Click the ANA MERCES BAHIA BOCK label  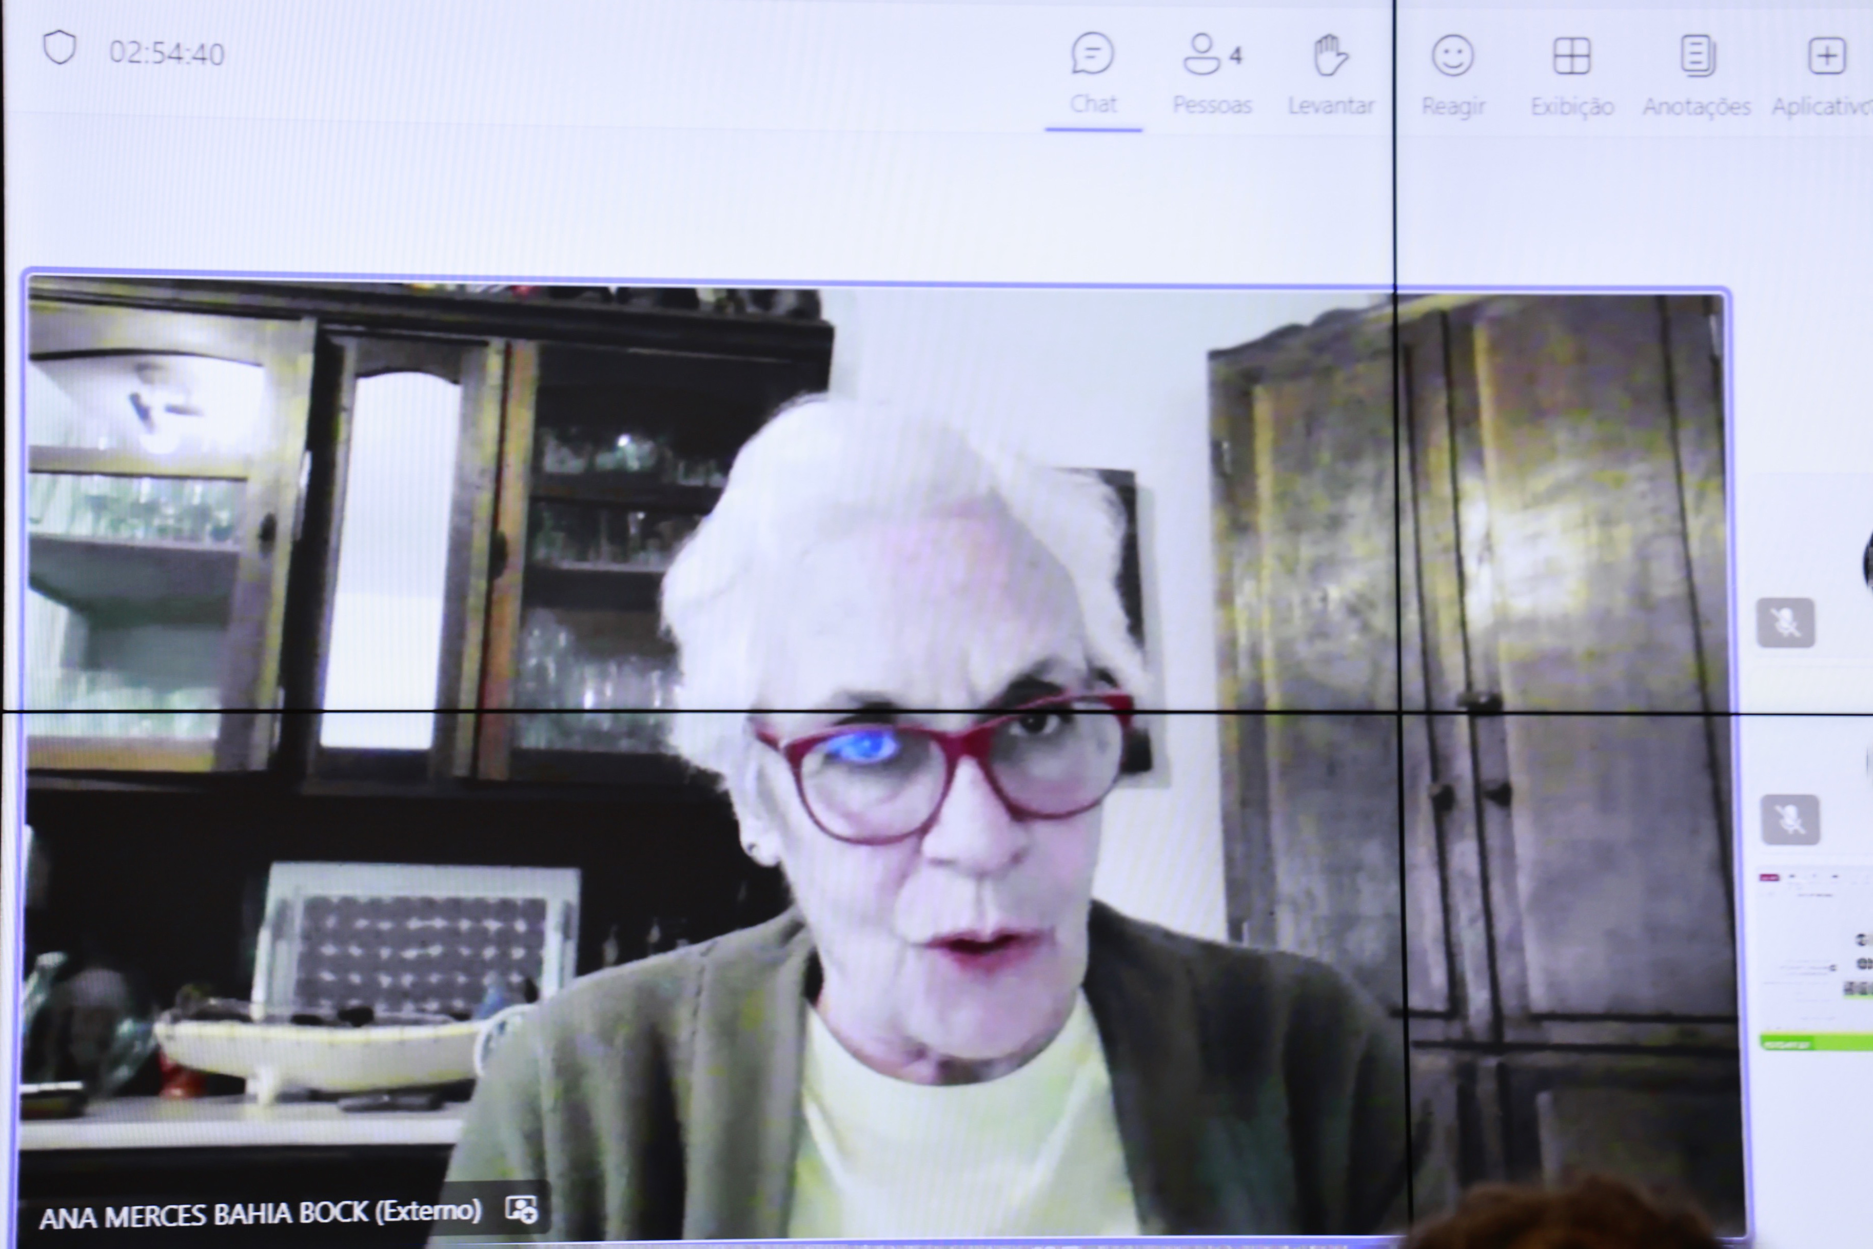[260, 1215]
